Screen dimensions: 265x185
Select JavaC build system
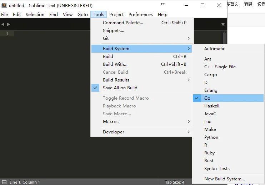tap(228, 114)
